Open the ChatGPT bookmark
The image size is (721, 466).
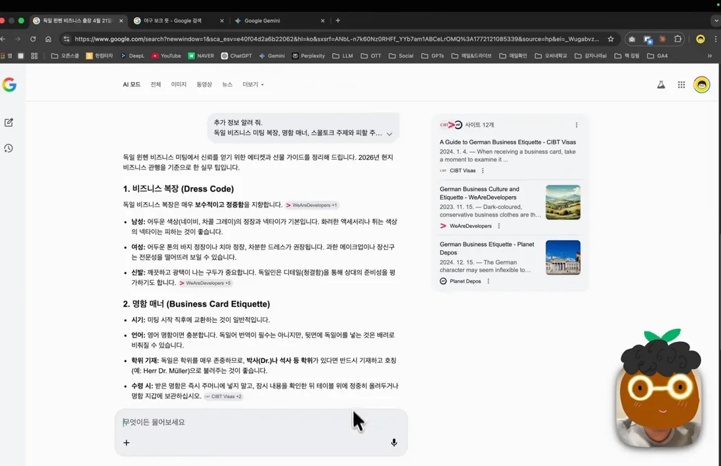[x=236, y=56]
